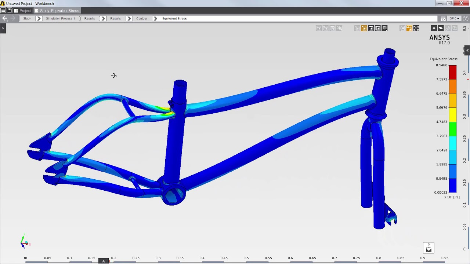This screenshot has height=264, width=470.
Task: Click the legend minimum value 0.00023
Action: click(441, 192)
